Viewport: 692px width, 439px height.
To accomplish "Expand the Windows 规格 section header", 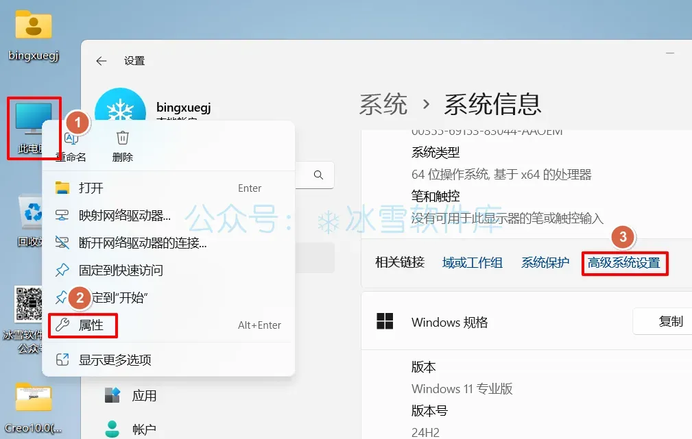I will coord(527,321).
